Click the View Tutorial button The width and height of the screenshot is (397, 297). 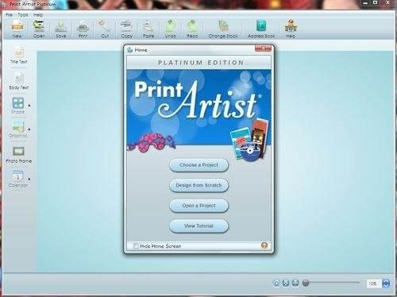198,226
